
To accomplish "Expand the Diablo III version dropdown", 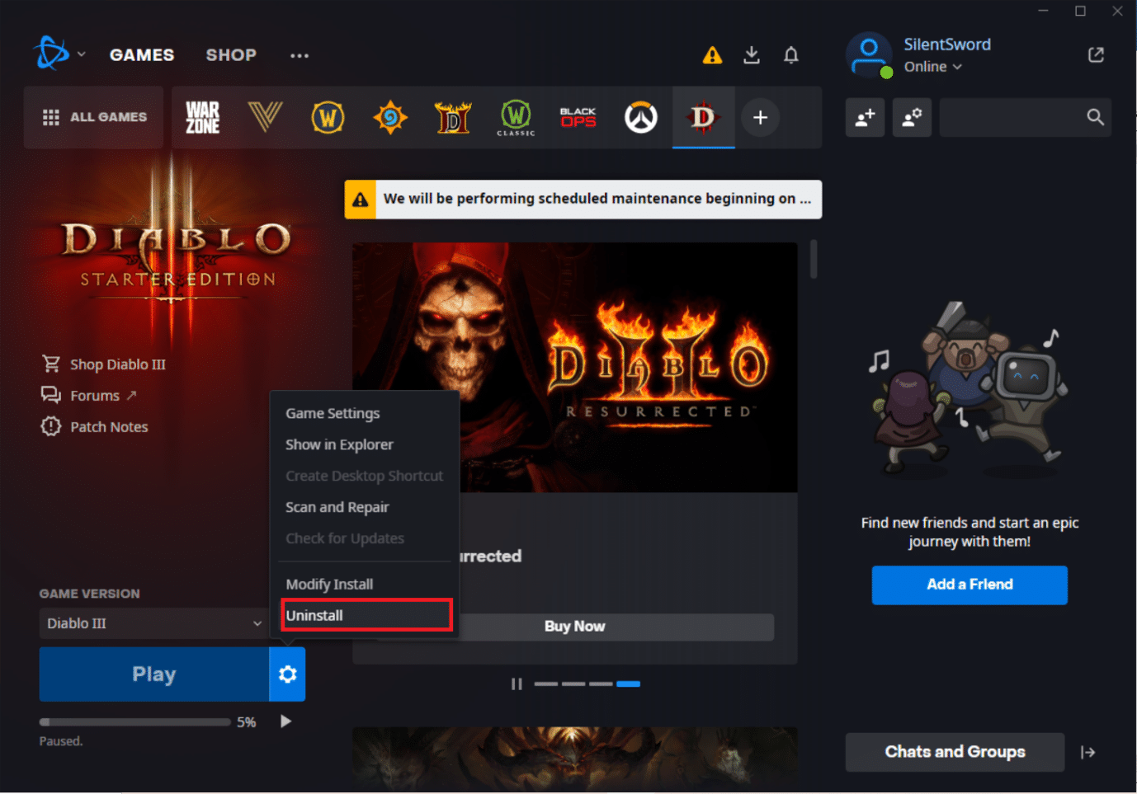I will tap(153, 623).
